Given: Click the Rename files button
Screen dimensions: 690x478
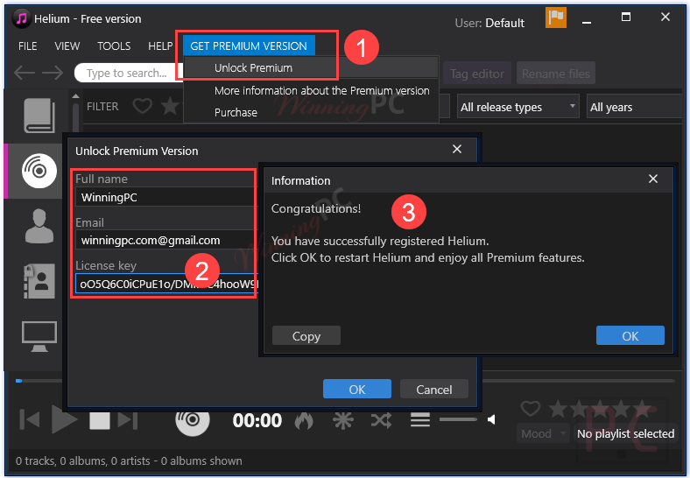Looking at the screenshot, I should (x=556, y=74).
